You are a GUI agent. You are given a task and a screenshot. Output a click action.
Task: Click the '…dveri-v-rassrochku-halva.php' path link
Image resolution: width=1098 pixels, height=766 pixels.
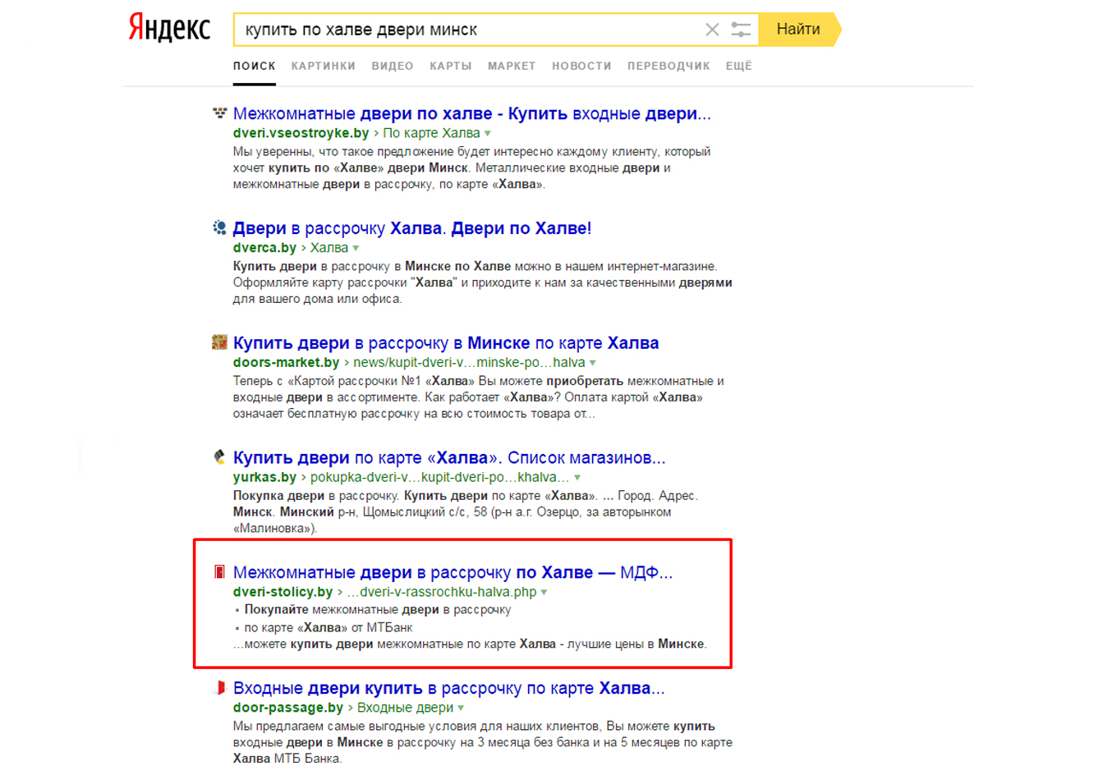coord(441,592)
